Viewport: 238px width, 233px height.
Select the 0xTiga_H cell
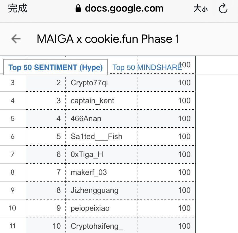click(x=102, y=155)
